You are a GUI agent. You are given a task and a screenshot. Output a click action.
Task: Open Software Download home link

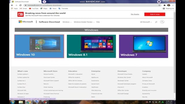(x=49, y=22)
